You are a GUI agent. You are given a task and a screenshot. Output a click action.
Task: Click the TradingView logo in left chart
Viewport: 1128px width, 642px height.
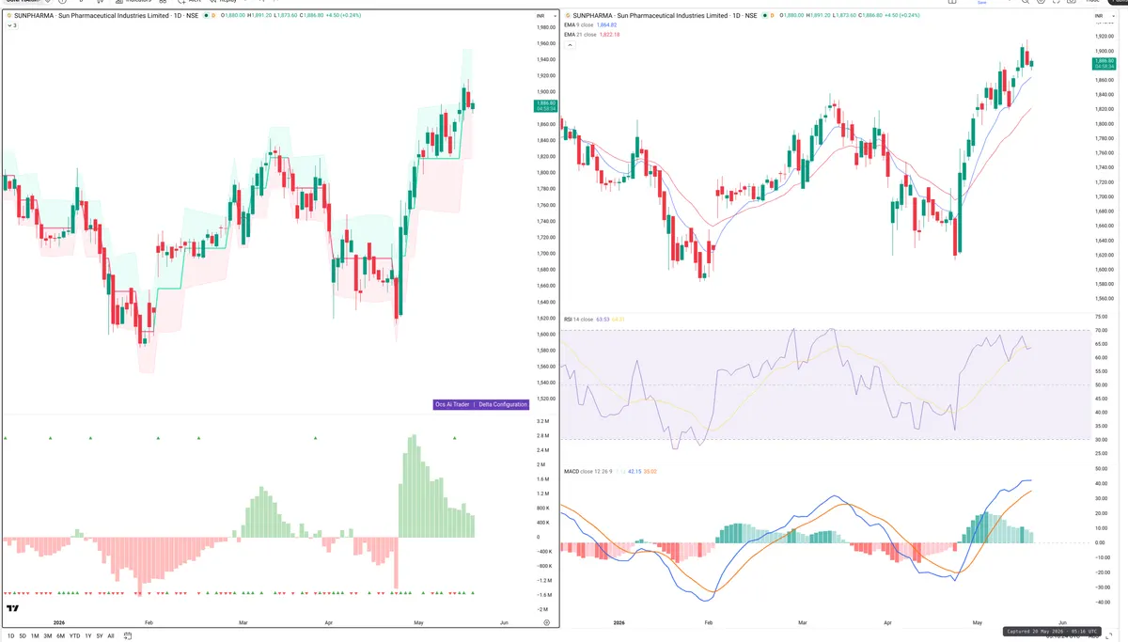13,609
